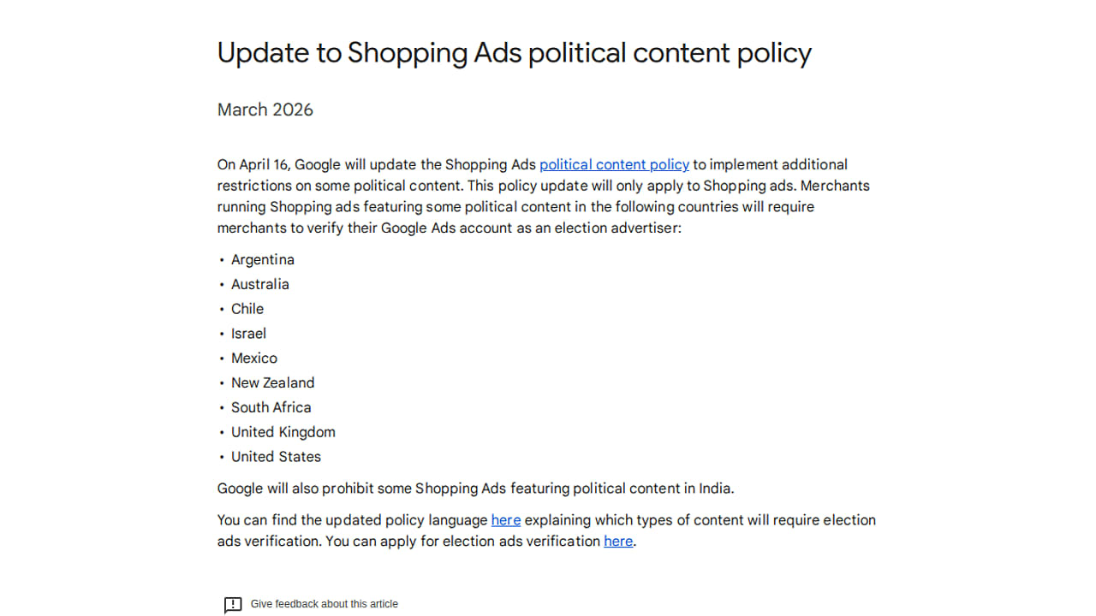Screen dimensions: 1096x616
Task: Open 'Give feedback about this article'
Action: (324, 604)
